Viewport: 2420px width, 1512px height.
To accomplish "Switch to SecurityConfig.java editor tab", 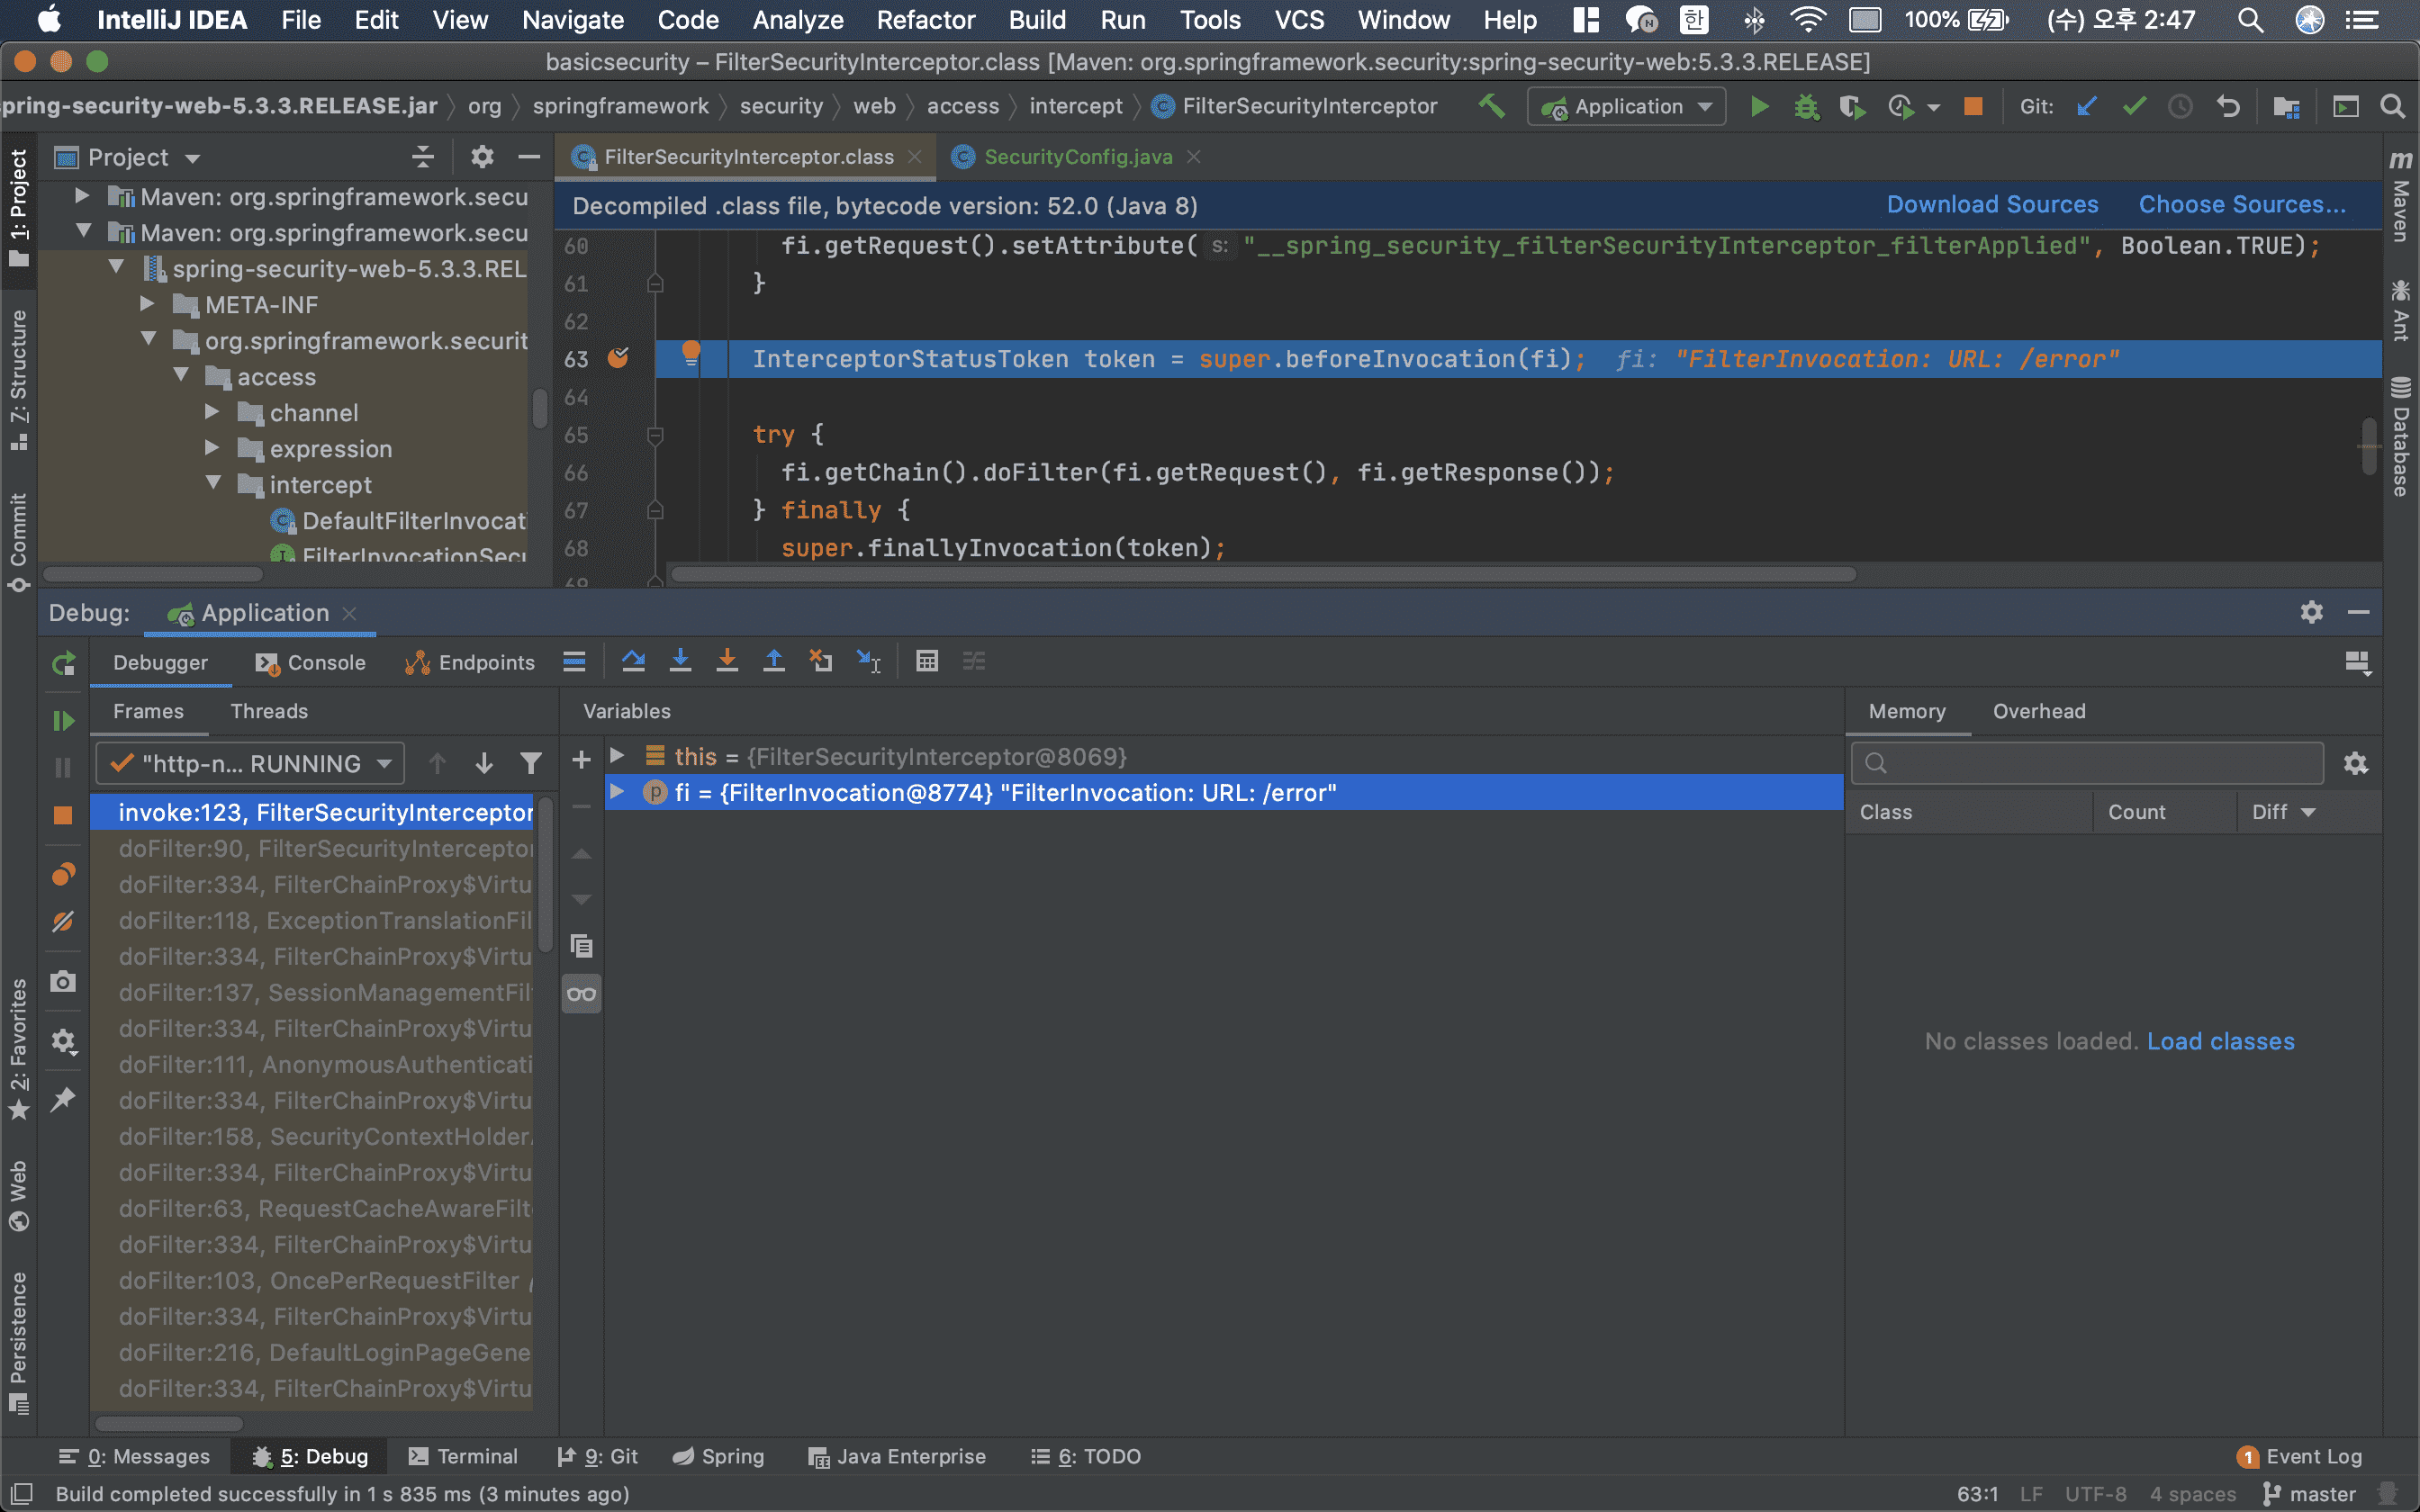I will (x=1076, y=157).
